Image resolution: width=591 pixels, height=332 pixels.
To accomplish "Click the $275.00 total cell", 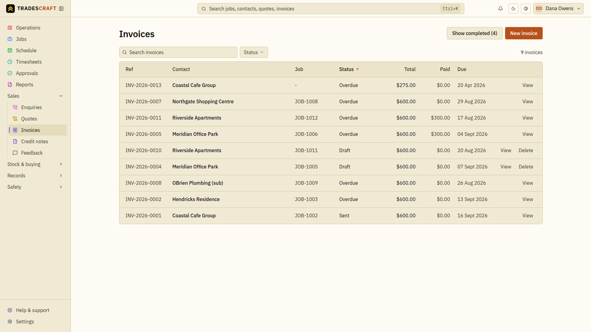I will 406,85.
